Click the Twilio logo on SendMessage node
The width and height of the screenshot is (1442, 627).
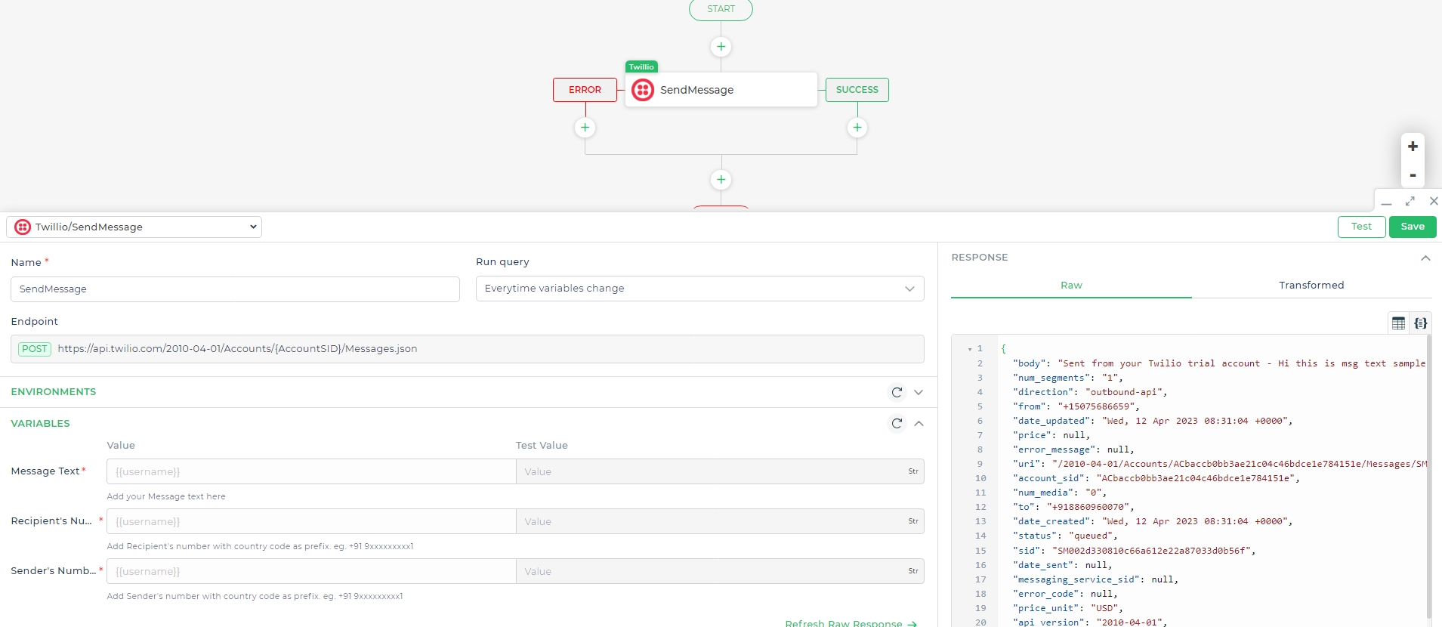(x=643, y=90)
